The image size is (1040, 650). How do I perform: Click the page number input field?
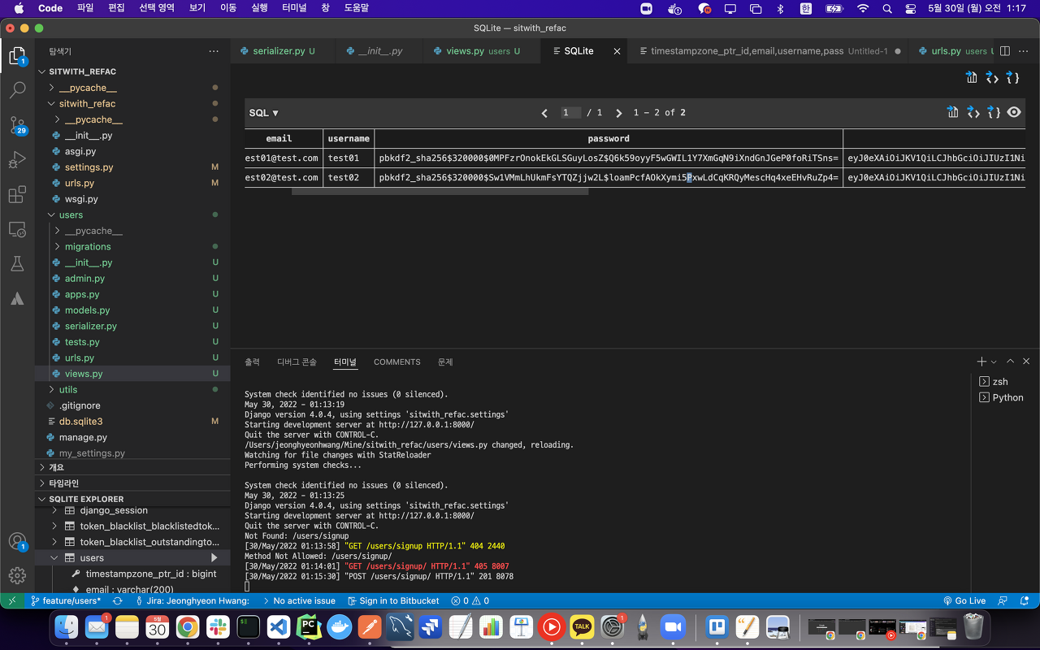(x=571, y=113)
